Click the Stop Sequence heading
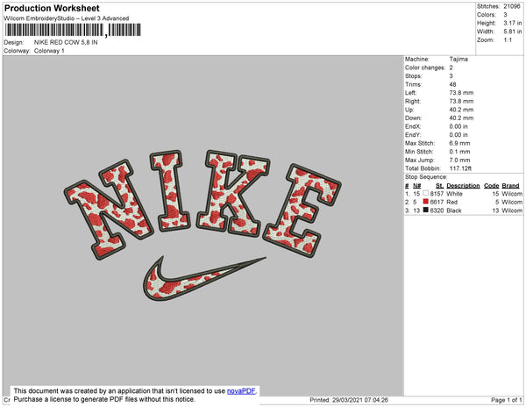 coord(426,177)
